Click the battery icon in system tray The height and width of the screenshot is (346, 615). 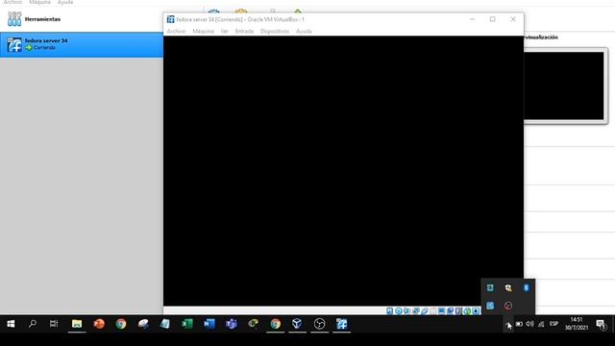click(x=519, y=324)
